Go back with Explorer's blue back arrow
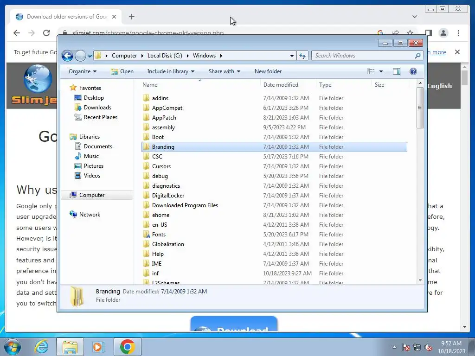Screen dimensions: 475x356 [x=67, y=56]
